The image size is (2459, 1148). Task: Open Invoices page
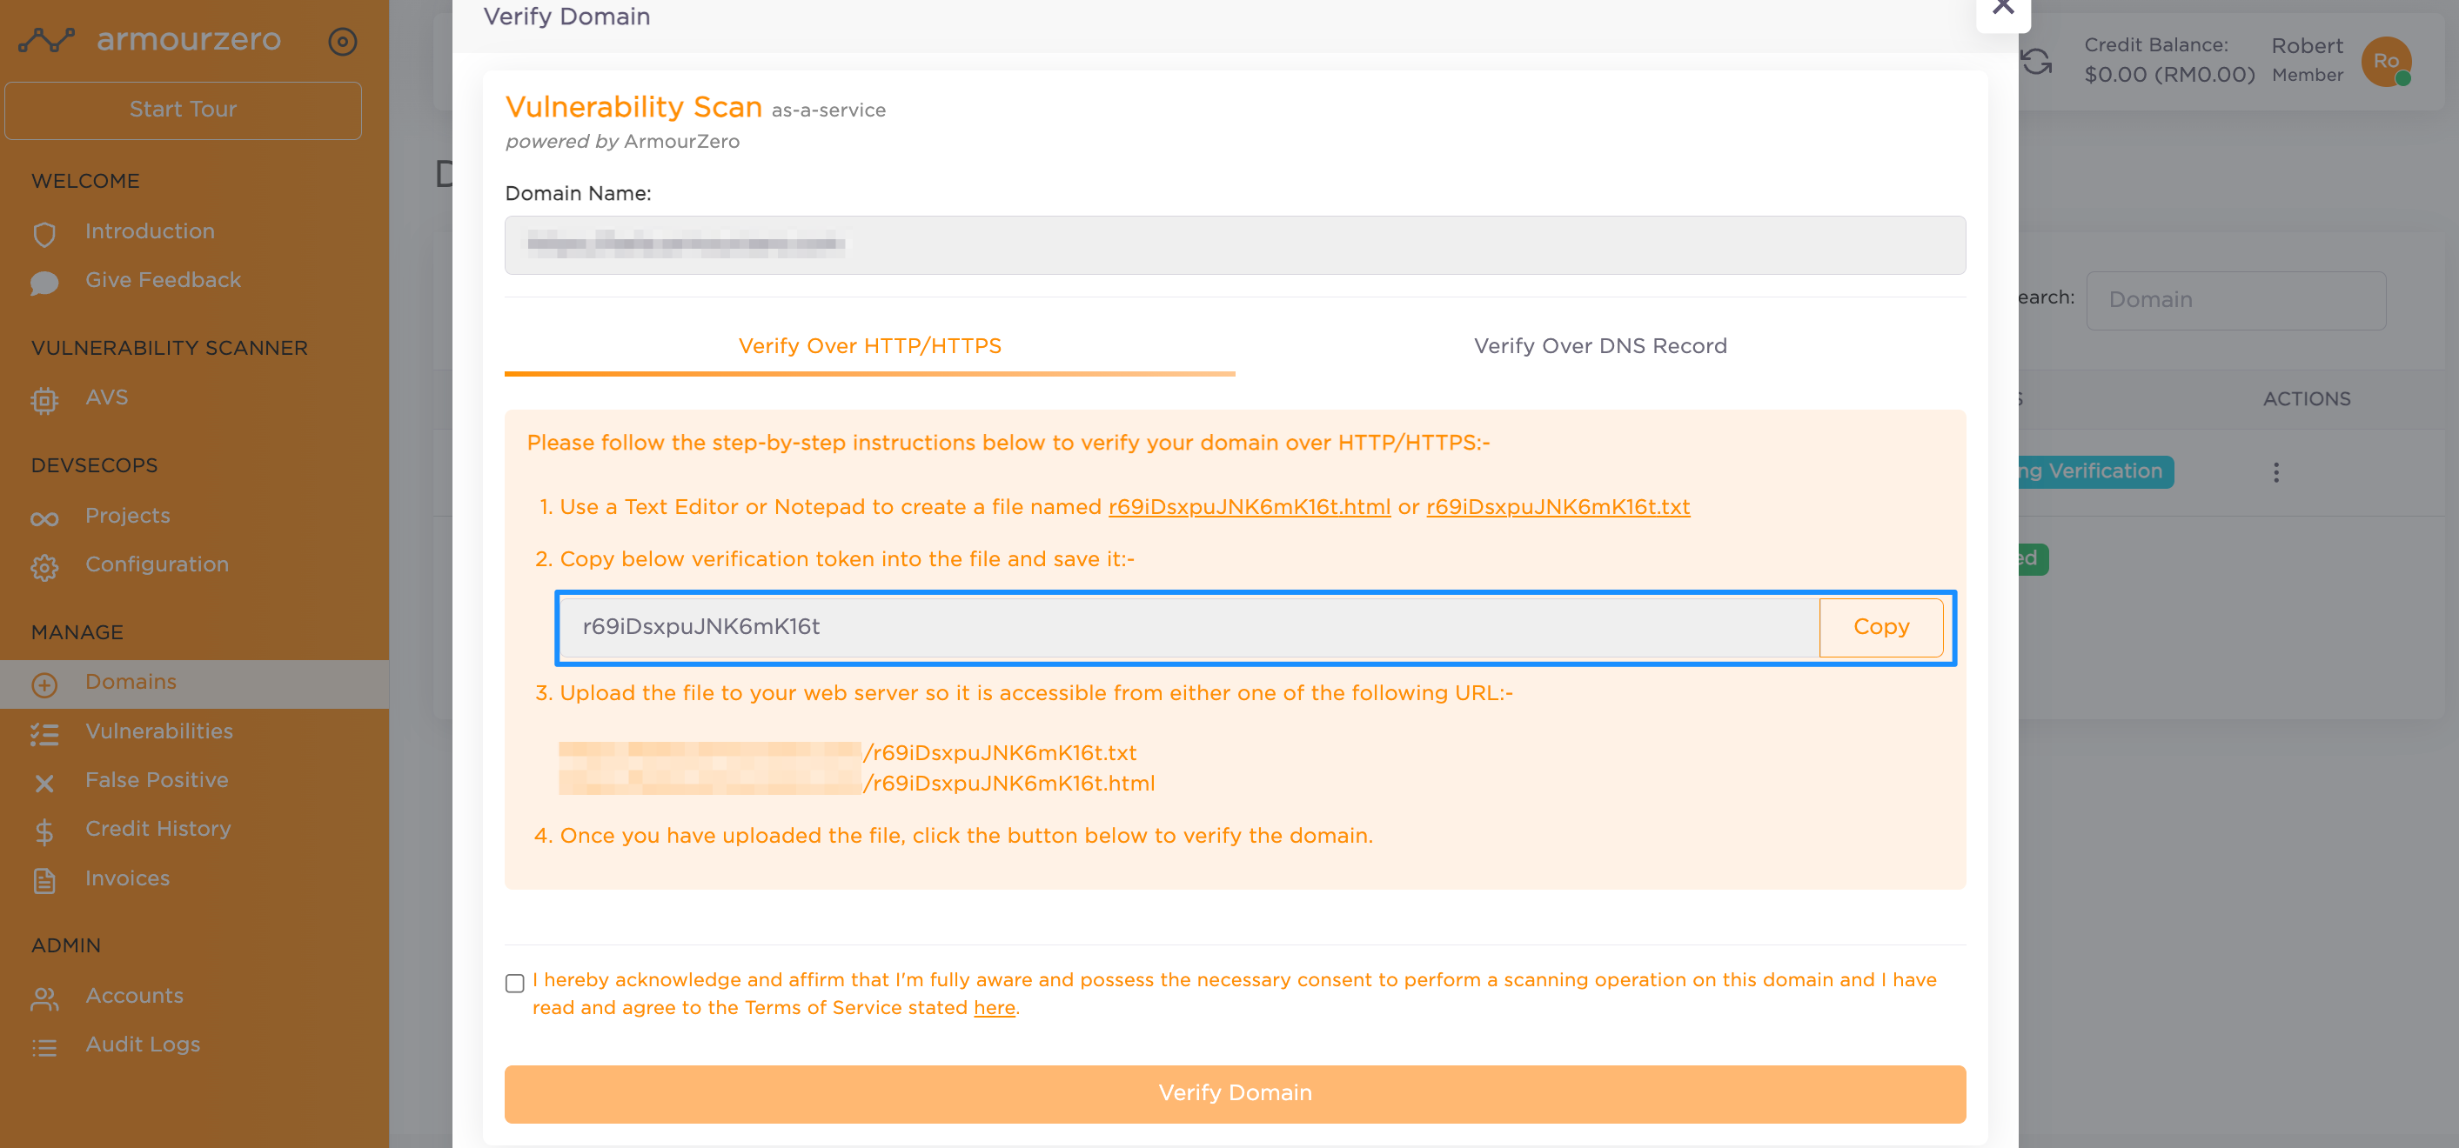coord(128,878)
